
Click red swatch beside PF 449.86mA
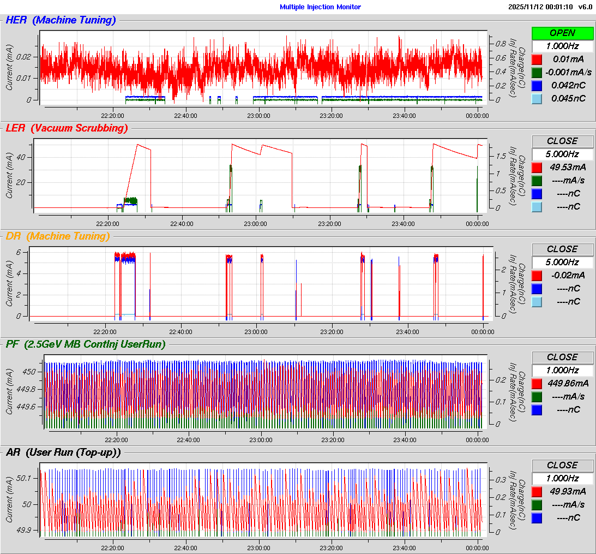tap(537, 384)
